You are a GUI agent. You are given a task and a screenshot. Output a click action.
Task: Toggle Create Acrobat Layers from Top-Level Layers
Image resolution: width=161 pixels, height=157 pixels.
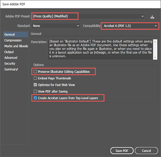click(x=35, y=98)
